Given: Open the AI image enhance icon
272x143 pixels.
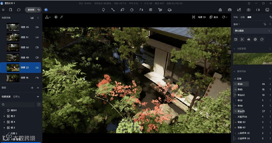Looking at the screenshot, I should coord(239,10).
